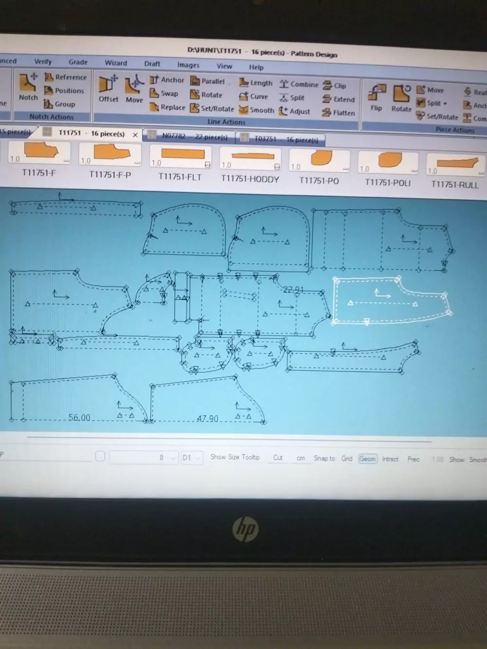Select the T11751-F piece thumbnail
The image size is (487, 649).
pyautogui.click(x=39, y=159)
